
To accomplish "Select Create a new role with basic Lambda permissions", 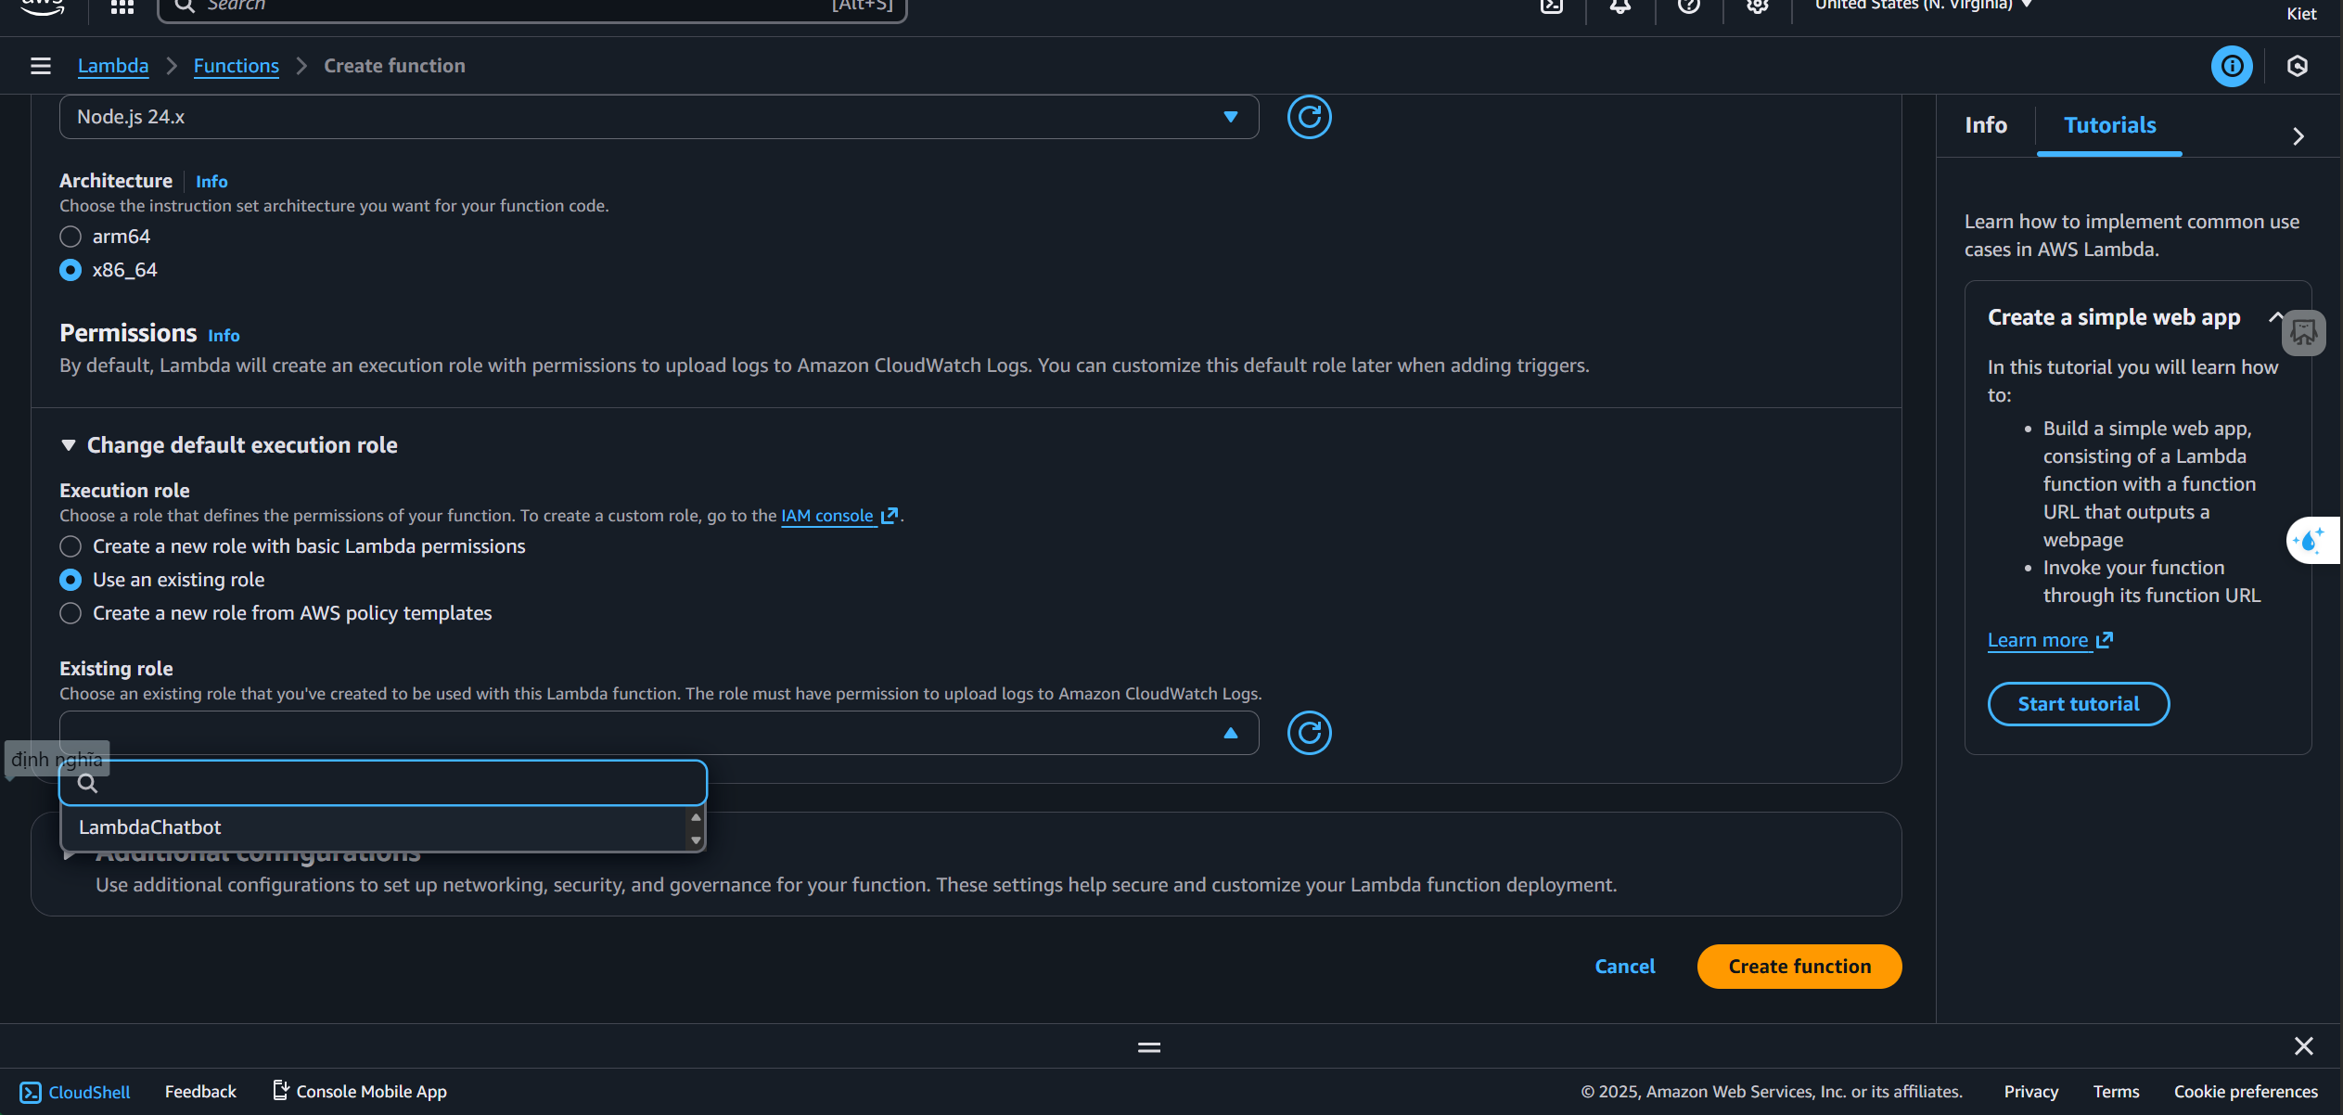I will (x=70, y=546).
